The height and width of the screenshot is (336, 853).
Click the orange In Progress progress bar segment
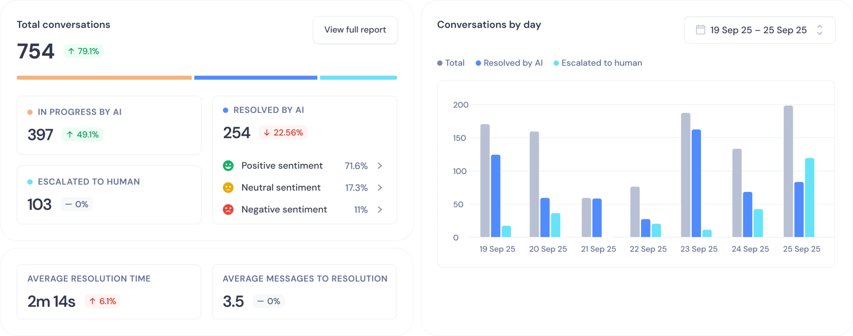[x=104, y=78]
